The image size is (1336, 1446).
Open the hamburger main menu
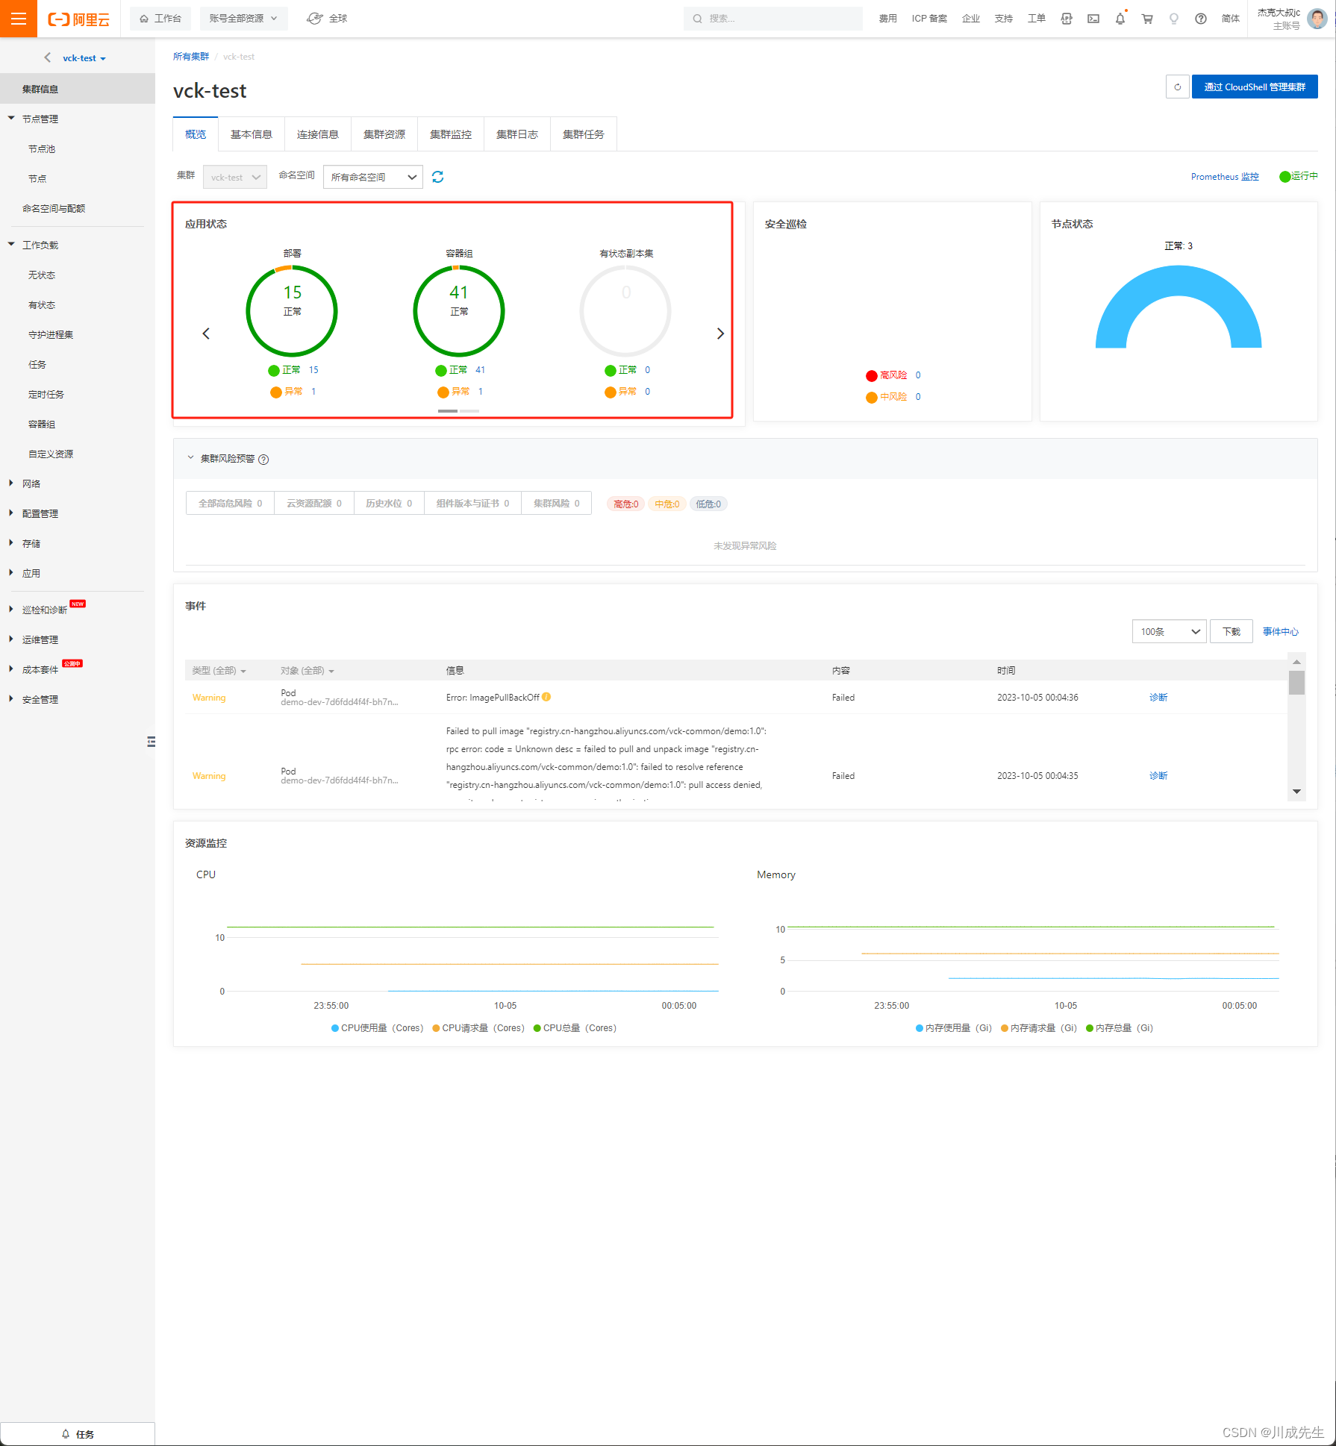coord(19,19)
